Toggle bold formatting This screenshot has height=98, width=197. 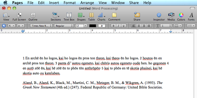113,26
